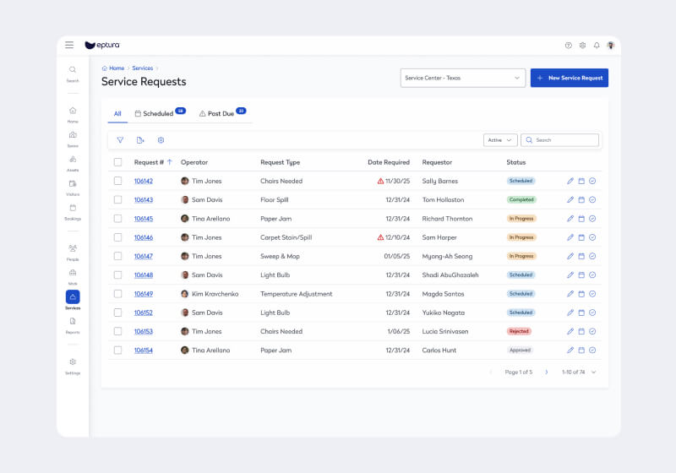This screenshot has height=473, width=676.
Task: Toggle the select-all header checkbox
Action: coord(117,162)
